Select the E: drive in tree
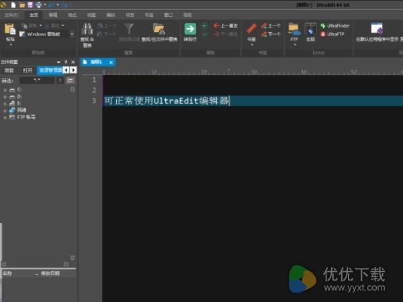Screen dimensions: 403x302 pyautogui.click(x=15, y=103)
